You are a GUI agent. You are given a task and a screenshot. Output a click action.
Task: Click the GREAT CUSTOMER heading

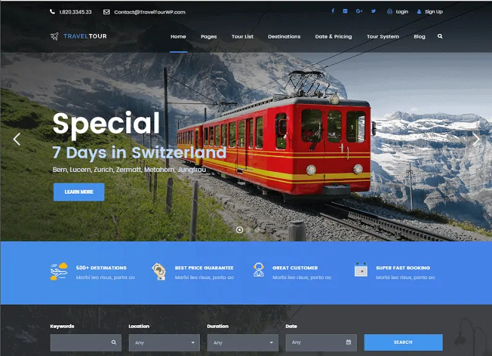[295, 267]
